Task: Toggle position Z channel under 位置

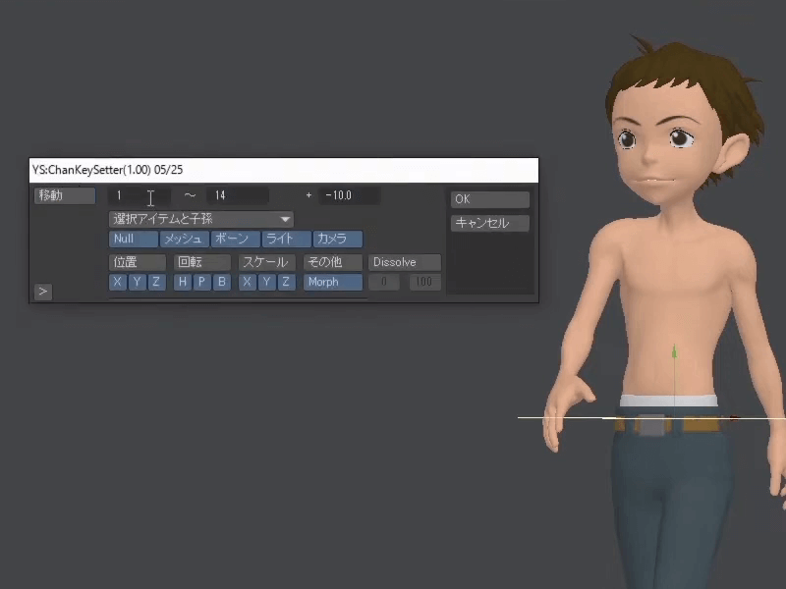Action: pyautogui.click(x=156, y=282)
